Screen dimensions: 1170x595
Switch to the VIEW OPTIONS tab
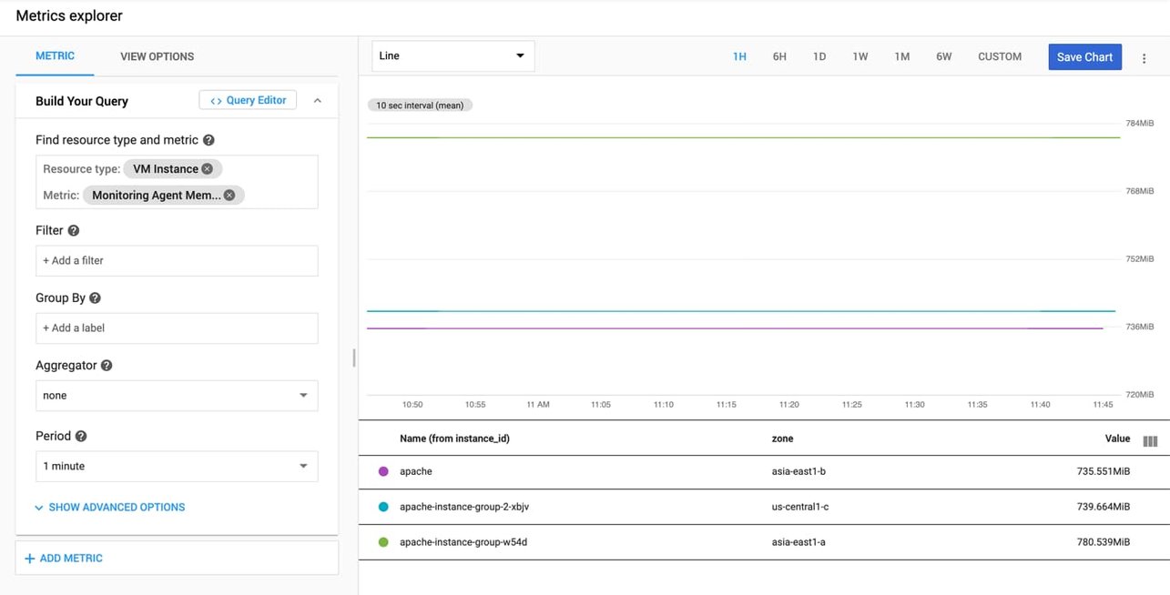[x=157, y=56]
